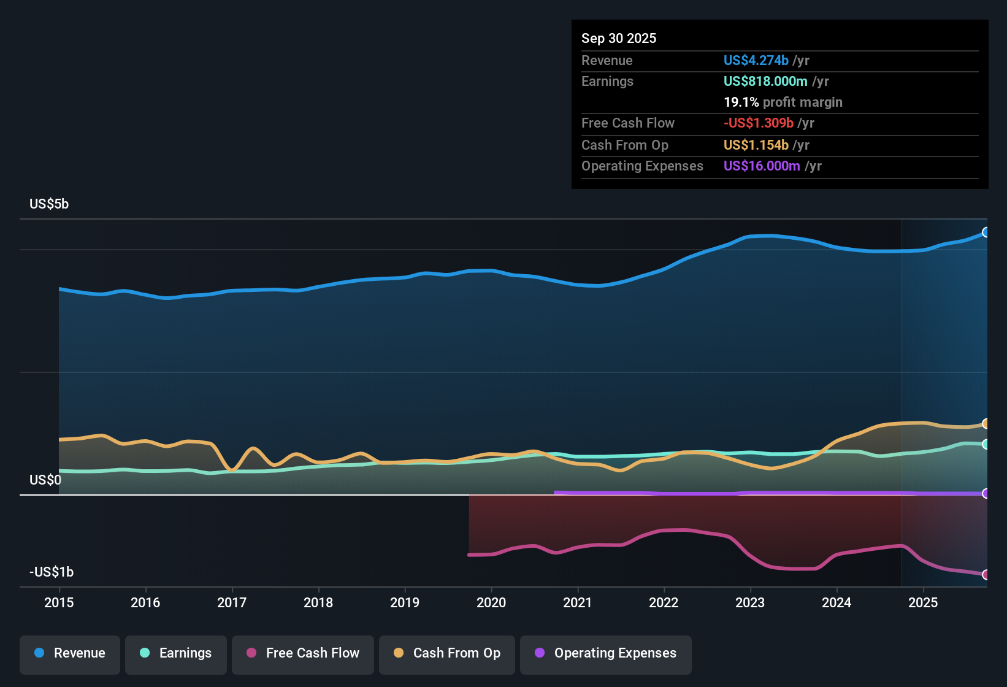Expand the Free Cash Flow legend entry
The height and width of the screenshot is (687, 1007).
(x=302, y=653)
